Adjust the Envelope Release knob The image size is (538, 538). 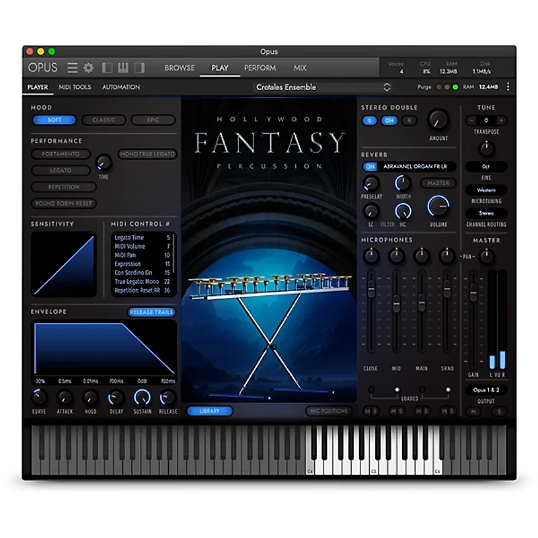pos(167,397)
